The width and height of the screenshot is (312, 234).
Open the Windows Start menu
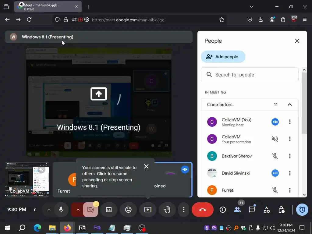coord(7,228)
